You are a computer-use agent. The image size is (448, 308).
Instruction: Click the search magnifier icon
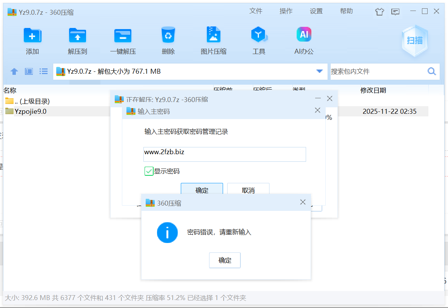[432, 71]
